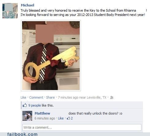Image resolution: width=150 pixels, height=136 pixels.
Task: Click the 7 minutes ago timestamp
Action: point(68,97)
